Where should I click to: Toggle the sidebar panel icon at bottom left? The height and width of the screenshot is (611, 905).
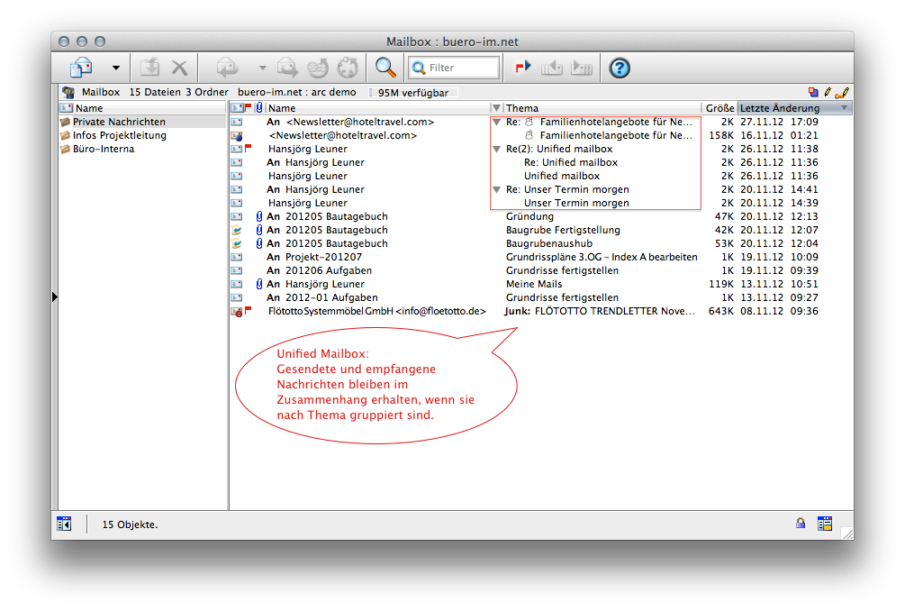[x=64, y=524]
